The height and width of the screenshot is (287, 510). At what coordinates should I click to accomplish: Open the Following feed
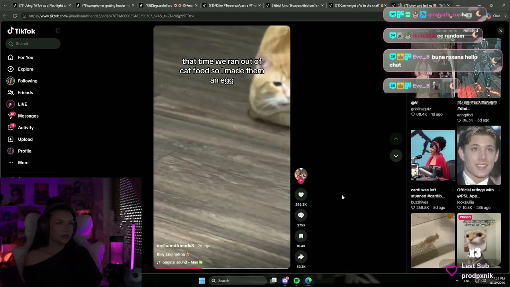point(27,81)
